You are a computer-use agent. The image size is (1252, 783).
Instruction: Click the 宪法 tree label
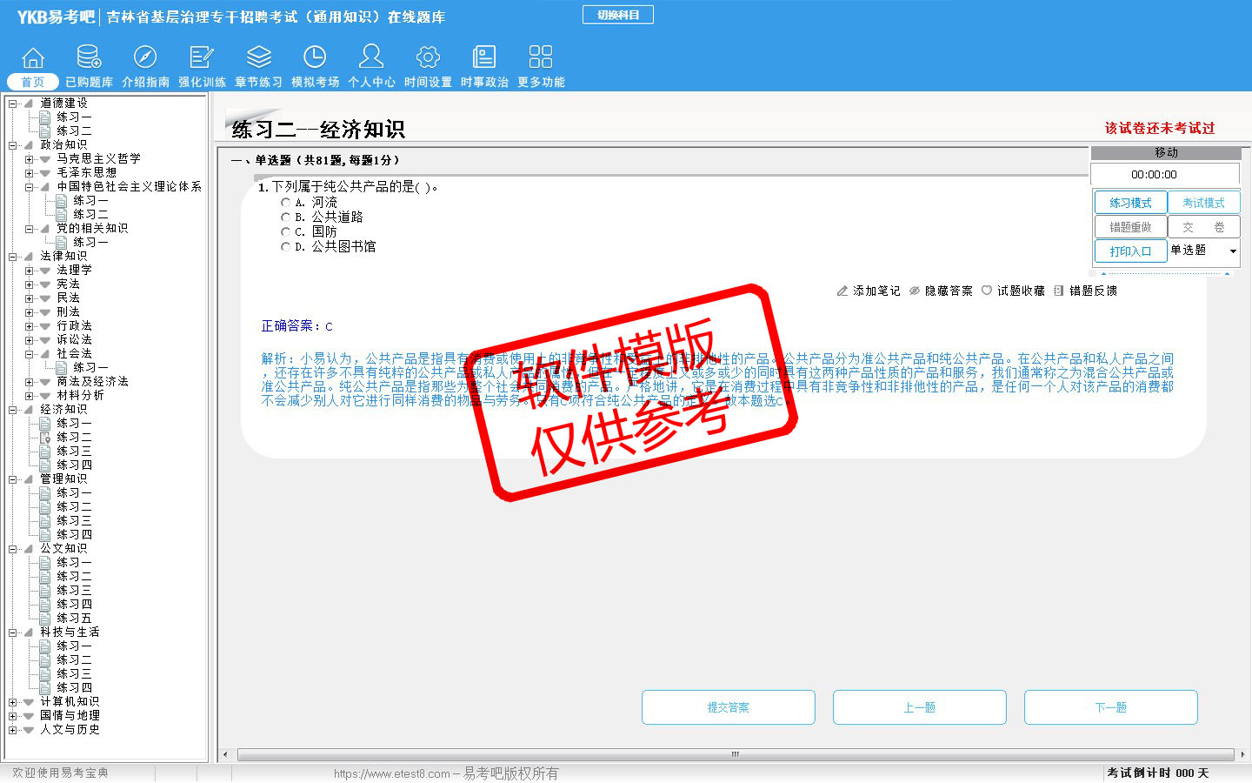click(68, 284)
